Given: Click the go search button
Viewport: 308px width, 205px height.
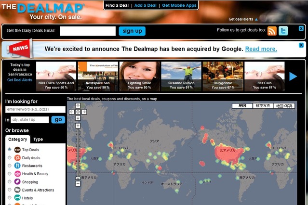Looking at the screenshot, I should pyautogui.click(x=58, y=120).
